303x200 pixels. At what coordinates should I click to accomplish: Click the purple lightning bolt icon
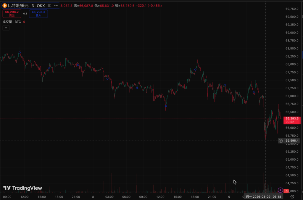281,190
